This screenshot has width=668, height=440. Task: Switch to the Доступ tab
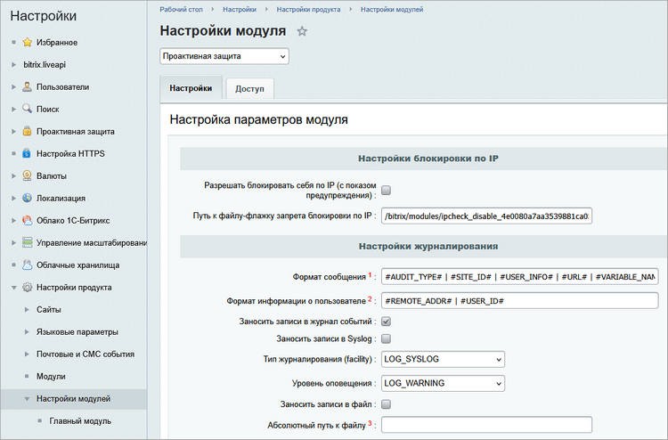249,89
